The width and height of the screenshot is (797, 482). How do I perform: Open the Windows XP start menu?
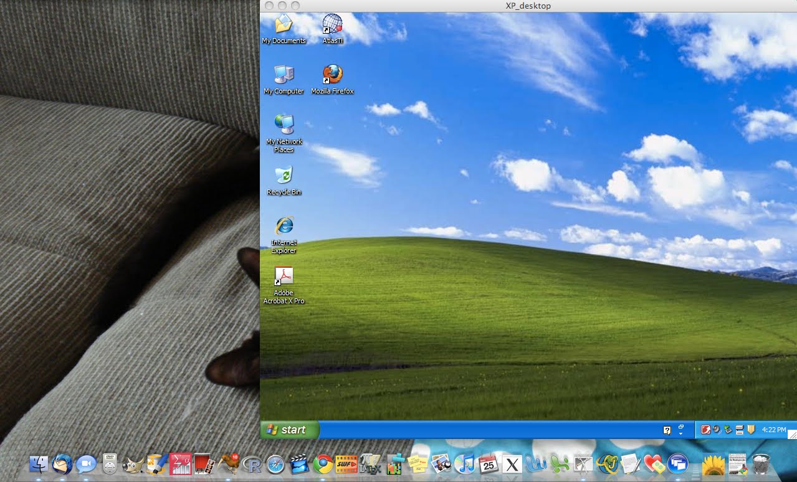click(290, 430)
